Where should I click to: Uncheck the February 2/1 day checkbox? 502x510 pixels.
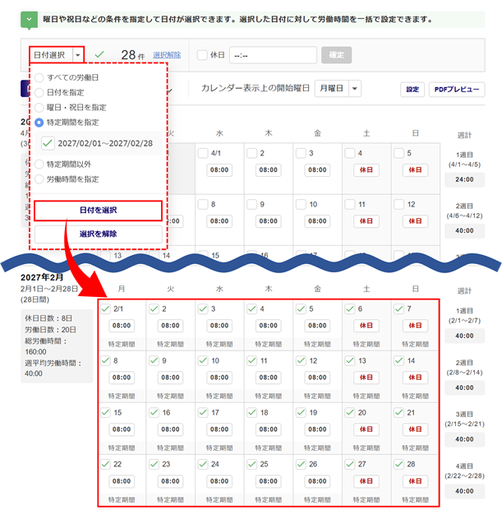coord(104,308)
